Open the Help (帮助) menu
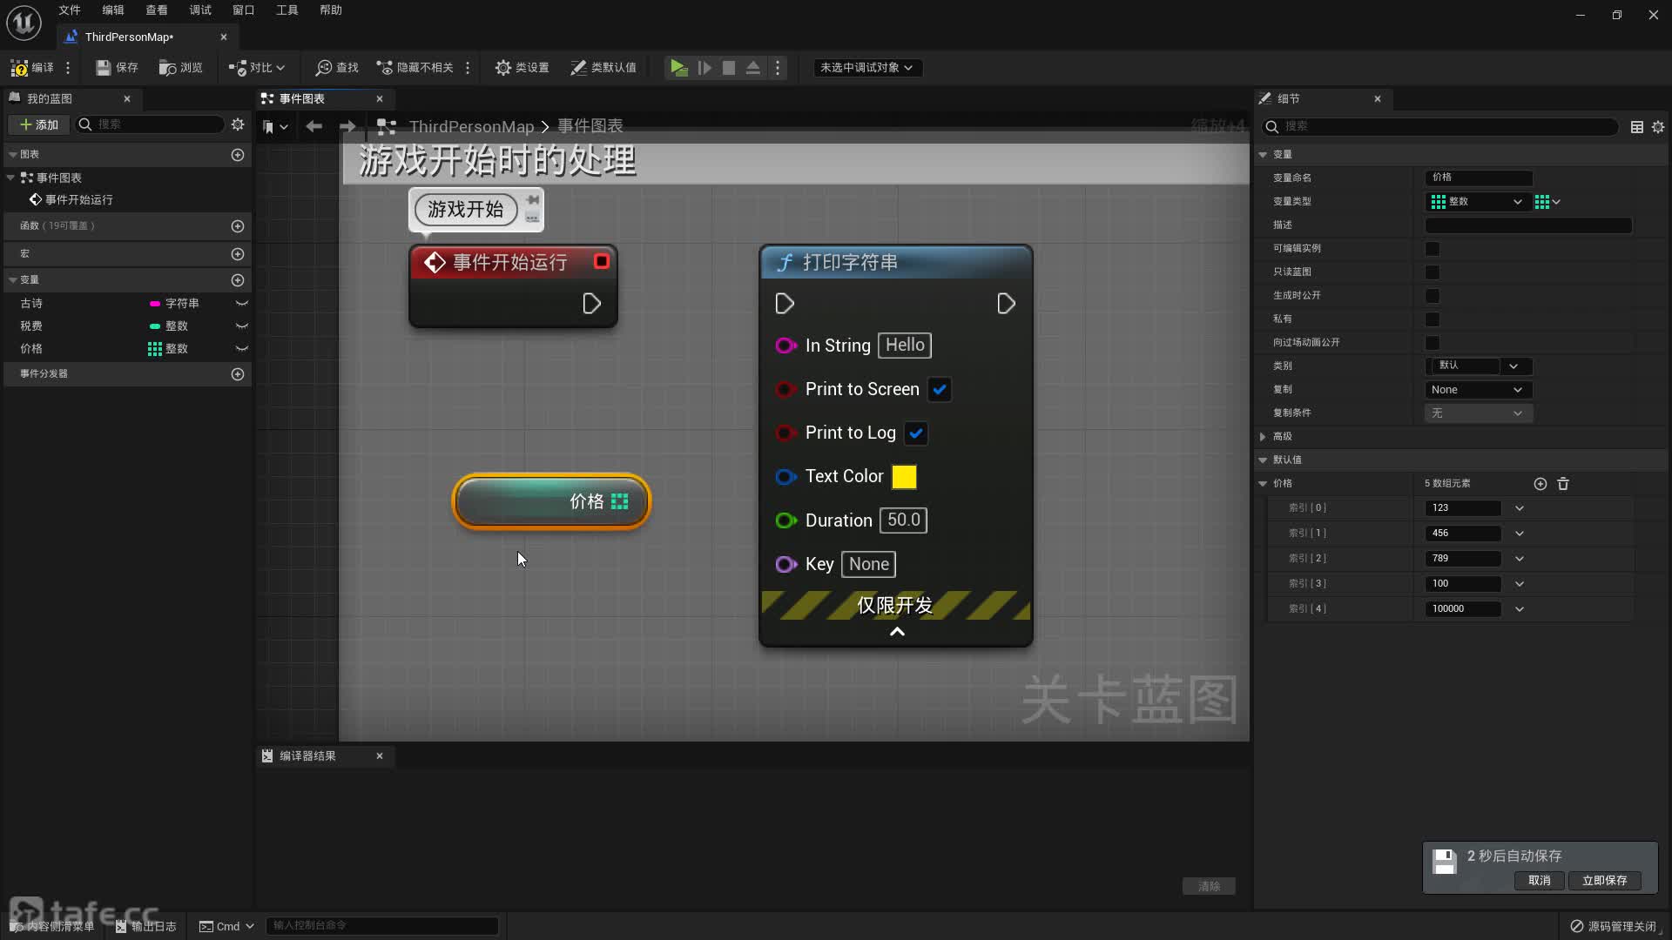 pos(331,10)
